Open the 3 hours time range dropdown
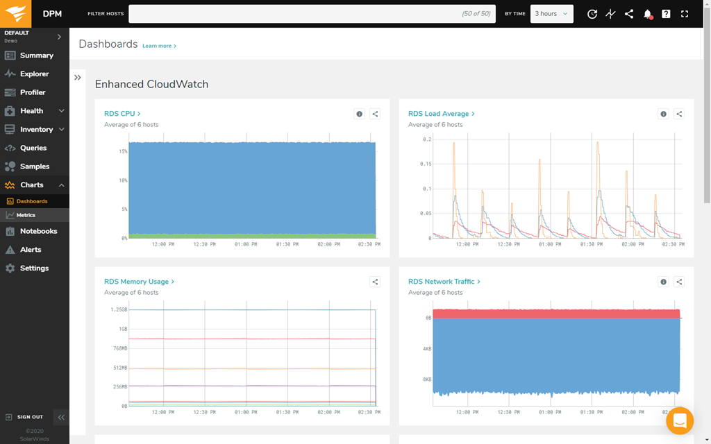 coord(551,14)
